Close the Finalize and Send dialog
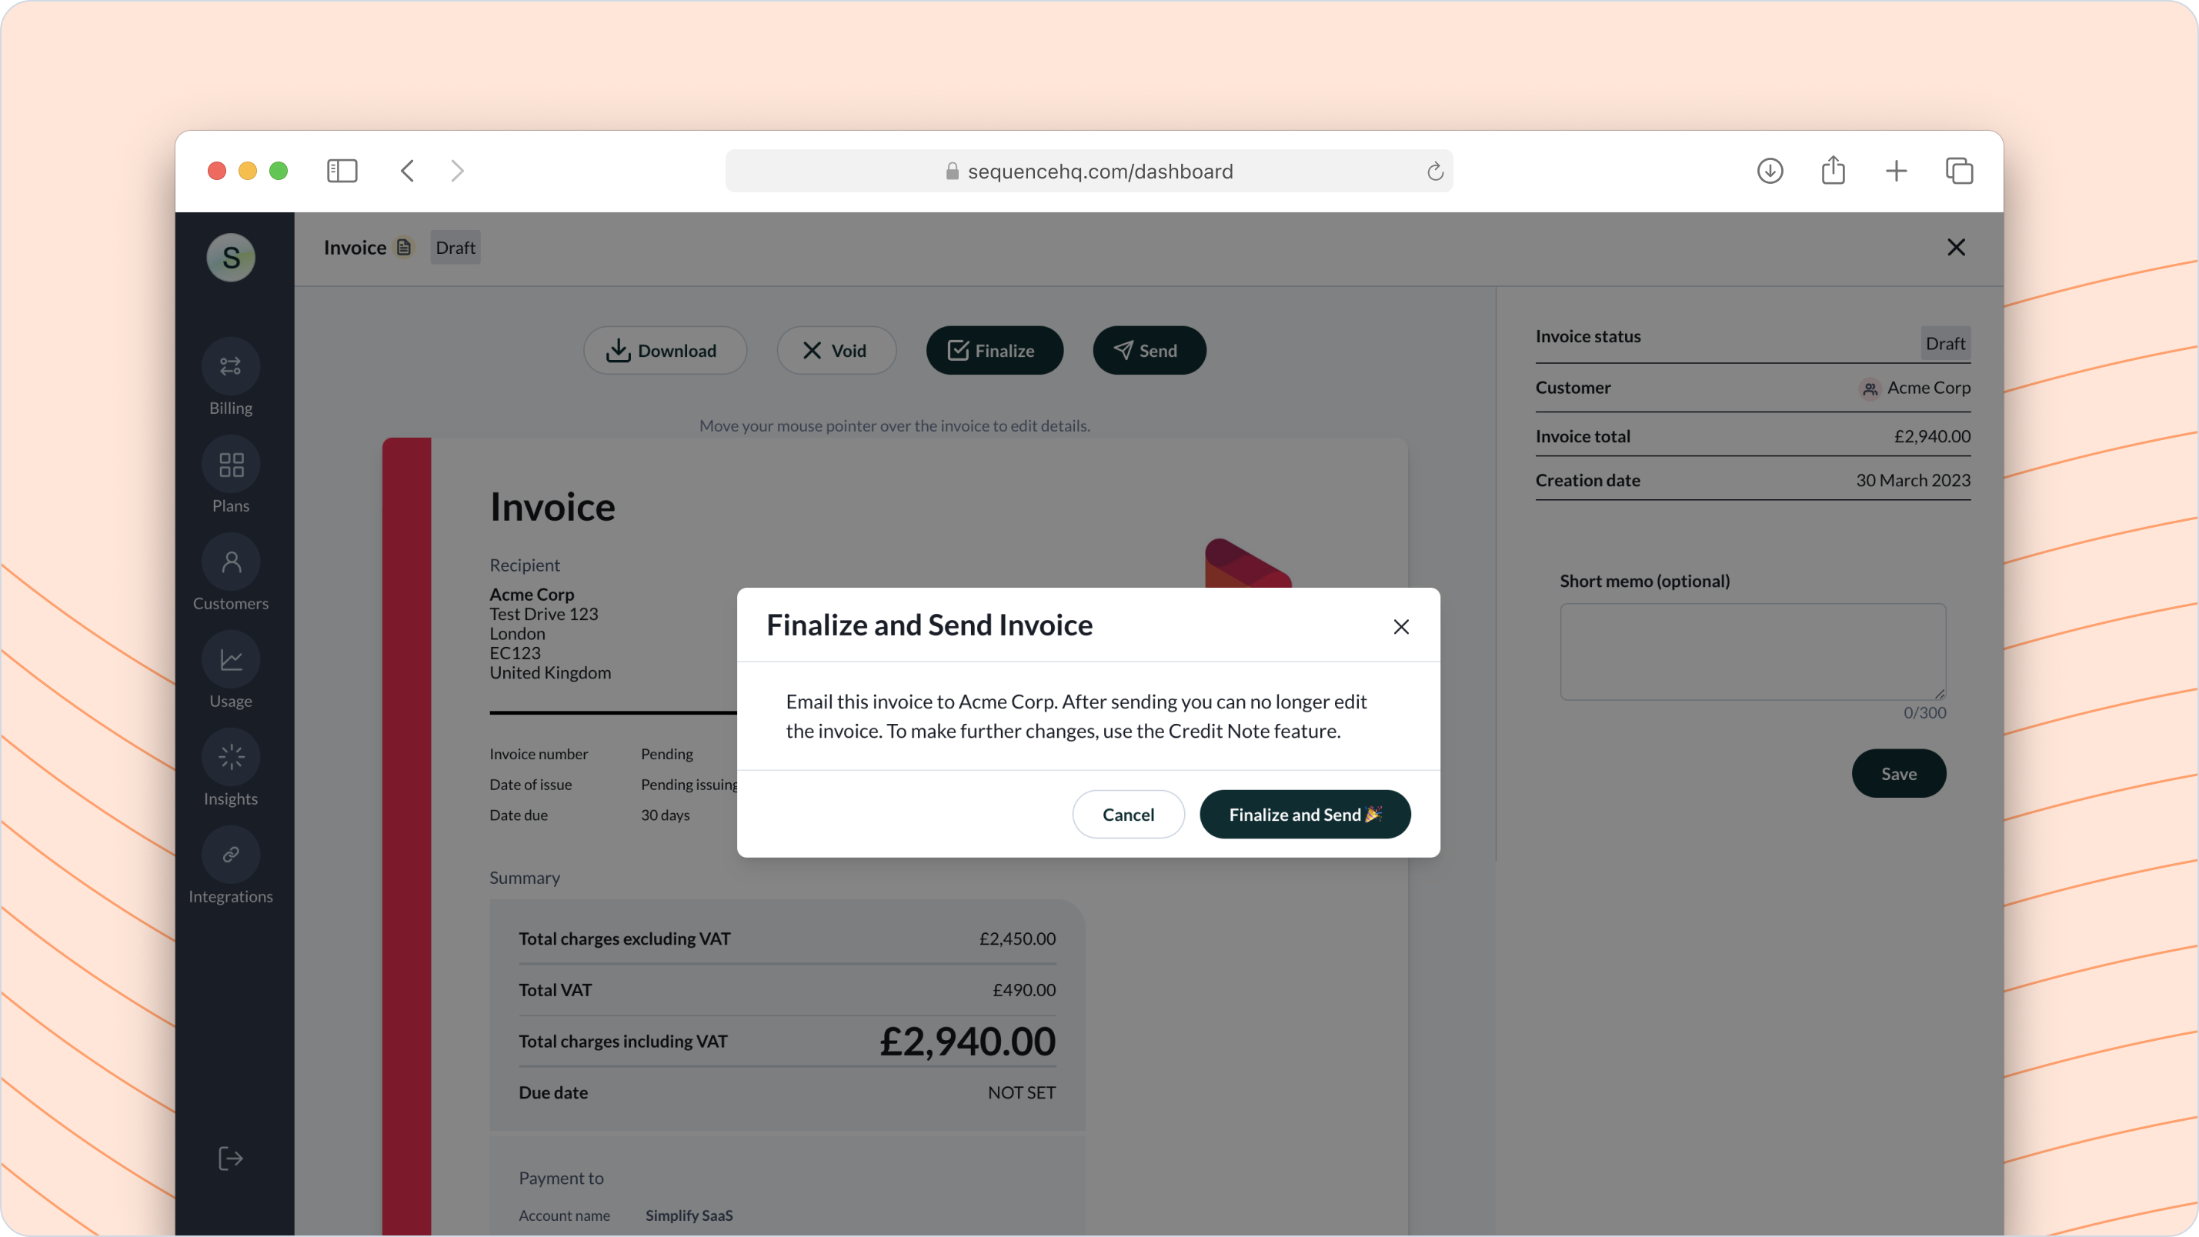The width and height of the screenshot is (2199, 1237). [x=1401, y=627]
